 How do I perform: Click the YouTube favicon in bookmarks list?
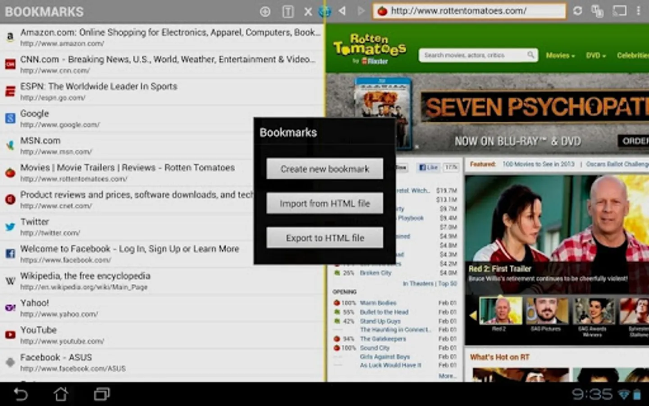pos(10,335)
